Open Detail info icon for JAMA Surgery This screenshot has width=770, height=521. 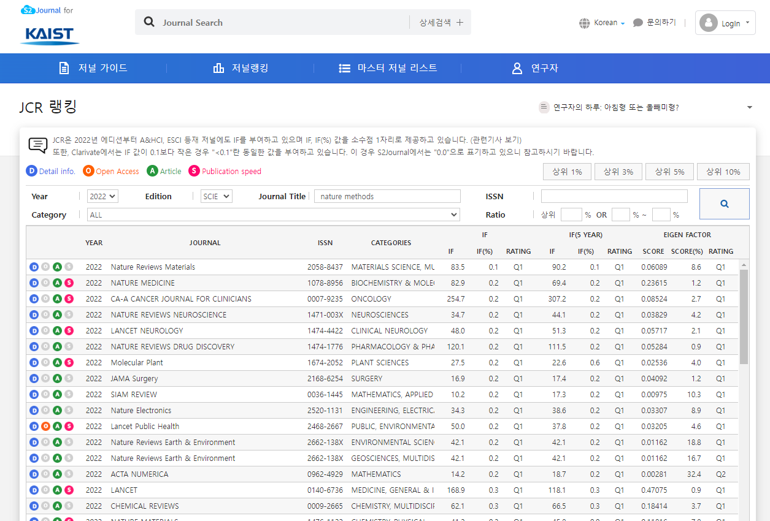point(34,379)
